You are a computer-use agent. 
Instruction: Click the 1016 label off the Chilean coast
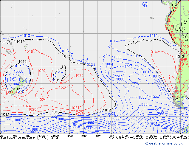tap(178, 74)
